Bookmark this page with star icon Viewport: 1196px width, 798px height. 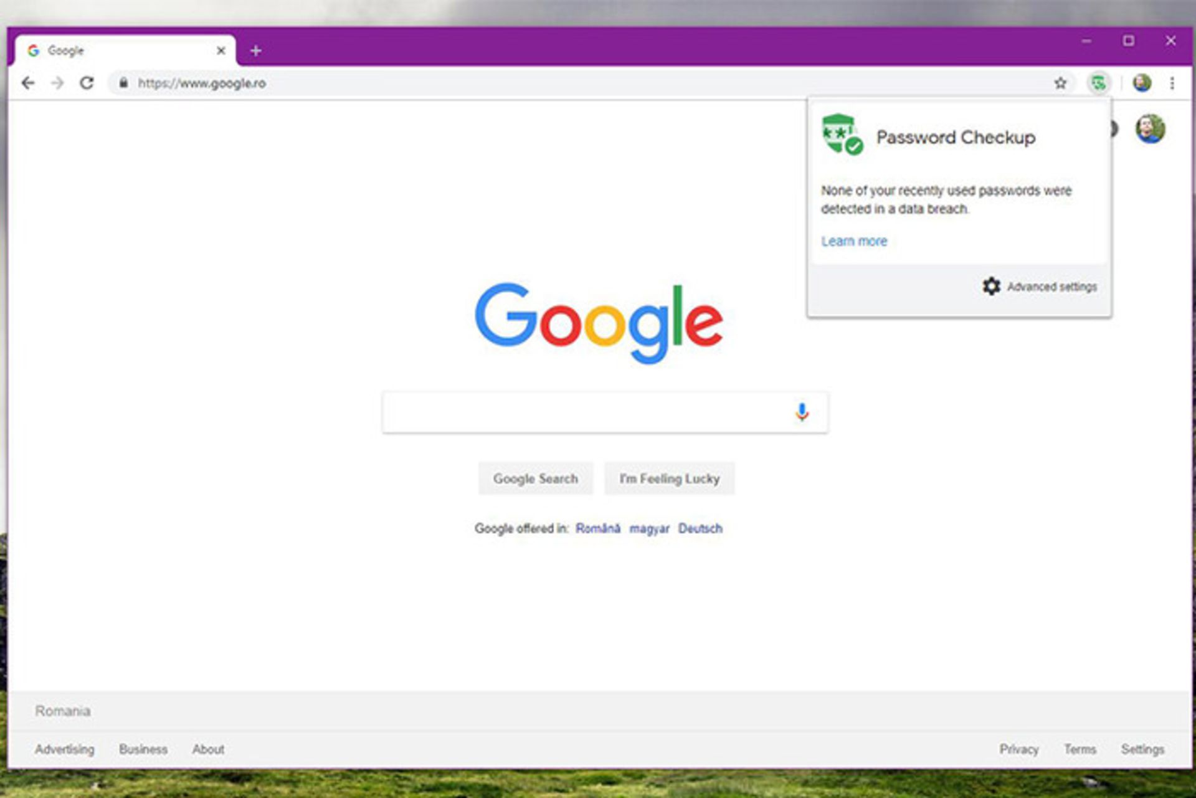[x=1060, y=83]
